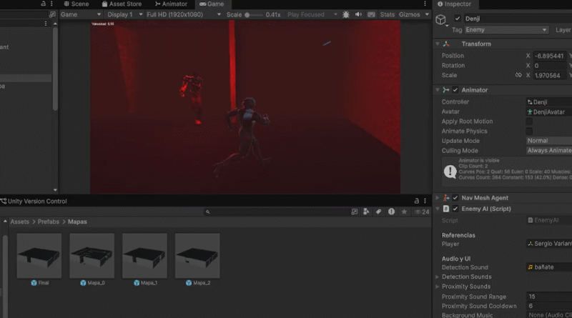
Task: Toggle the shortcuts keyboard icon
Action: (x=371, y=14)
